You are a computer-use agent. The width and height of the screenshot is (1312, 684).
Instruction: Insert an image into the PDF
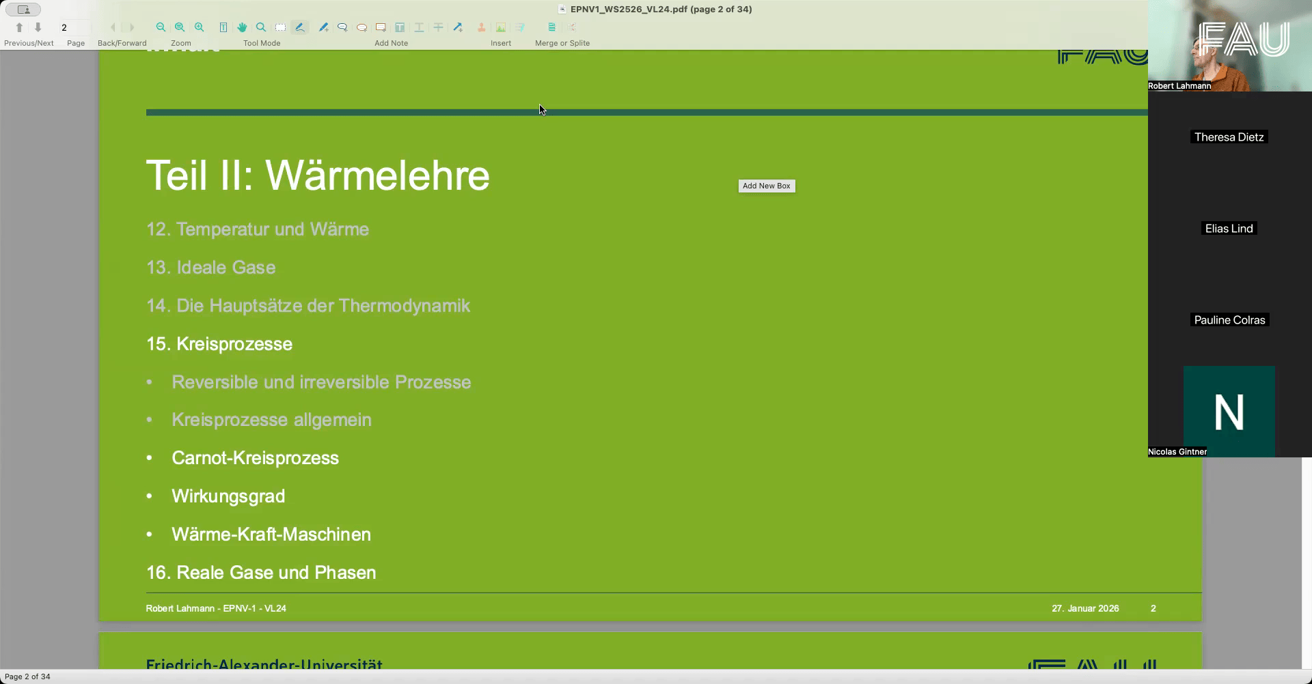[x=501, y=27]
